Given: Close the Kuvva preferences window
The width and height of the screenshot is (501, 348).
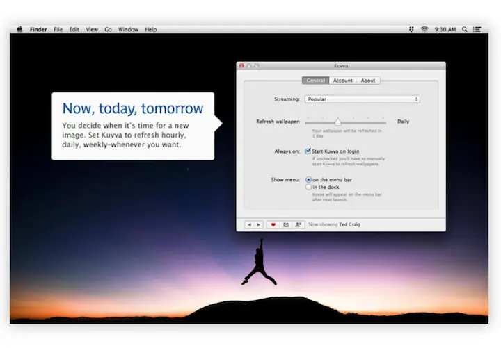Looking at the screenshot, I should (x=241, y=66).
